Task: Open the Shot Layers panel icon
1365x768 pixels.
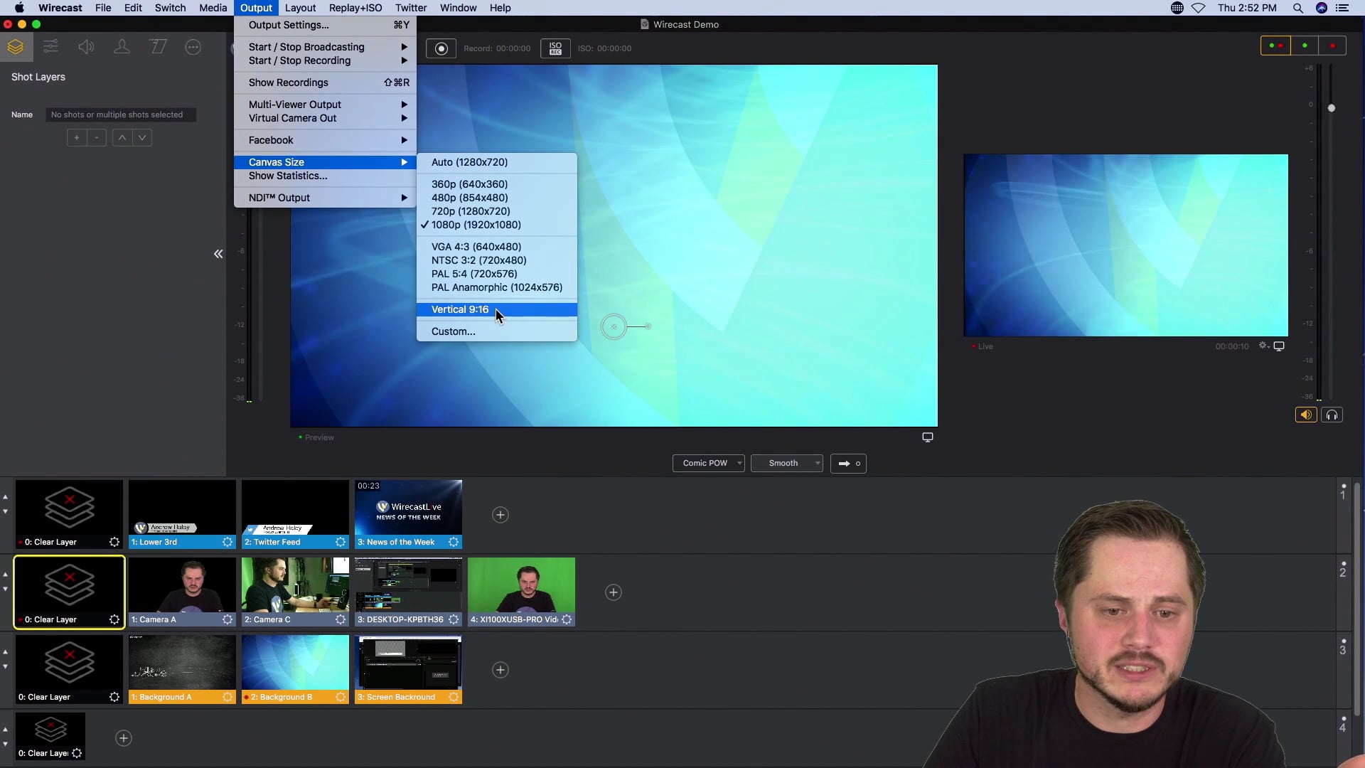Action: tap(15, 47)
